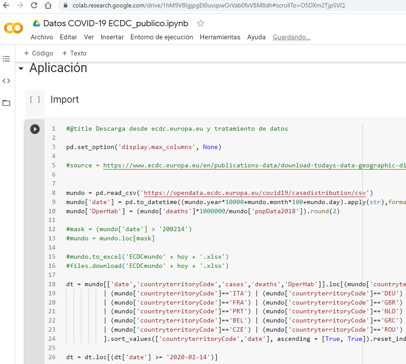This screenshot has width=406, height=364.
Task: Add a text cell with + Texto
Action: pos(74,53)
